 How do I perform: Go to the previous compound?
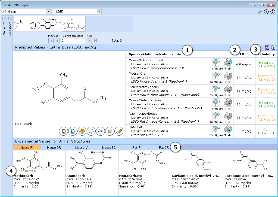click(x=57, y=41)
